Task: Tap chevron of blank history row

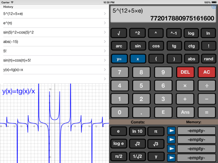Action: coord(105,79)
